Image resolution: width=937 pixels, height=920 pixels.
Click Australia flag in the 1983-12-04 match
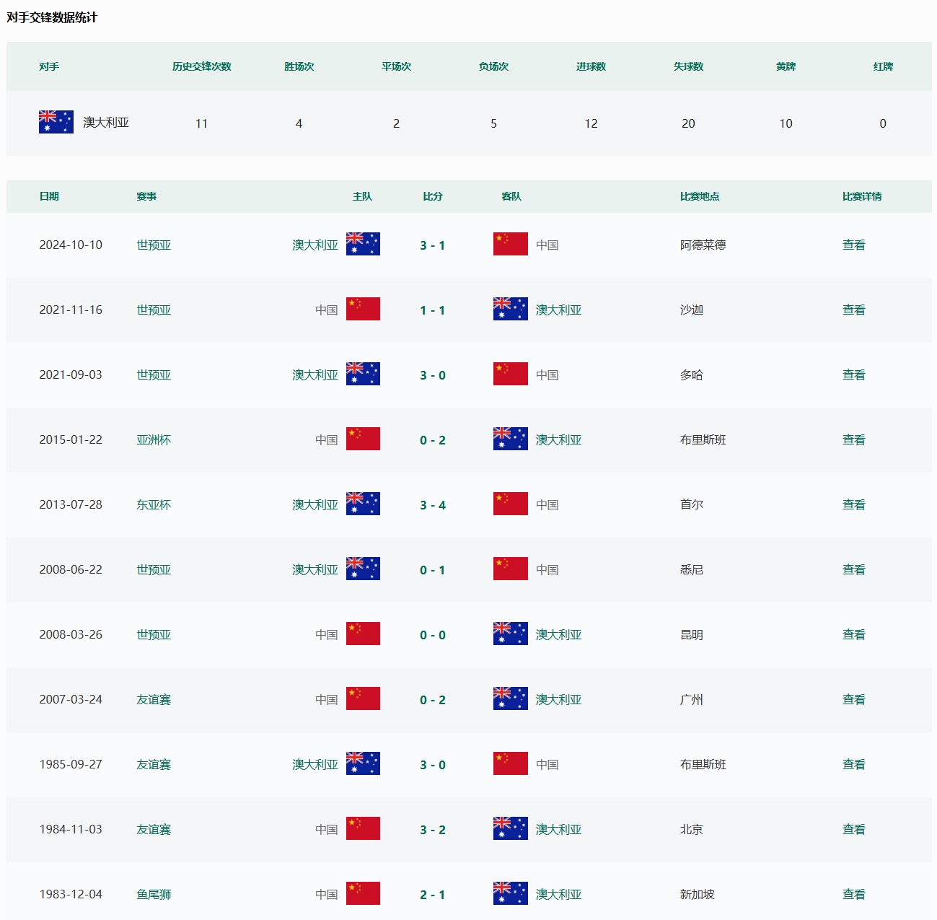(510, 893)
